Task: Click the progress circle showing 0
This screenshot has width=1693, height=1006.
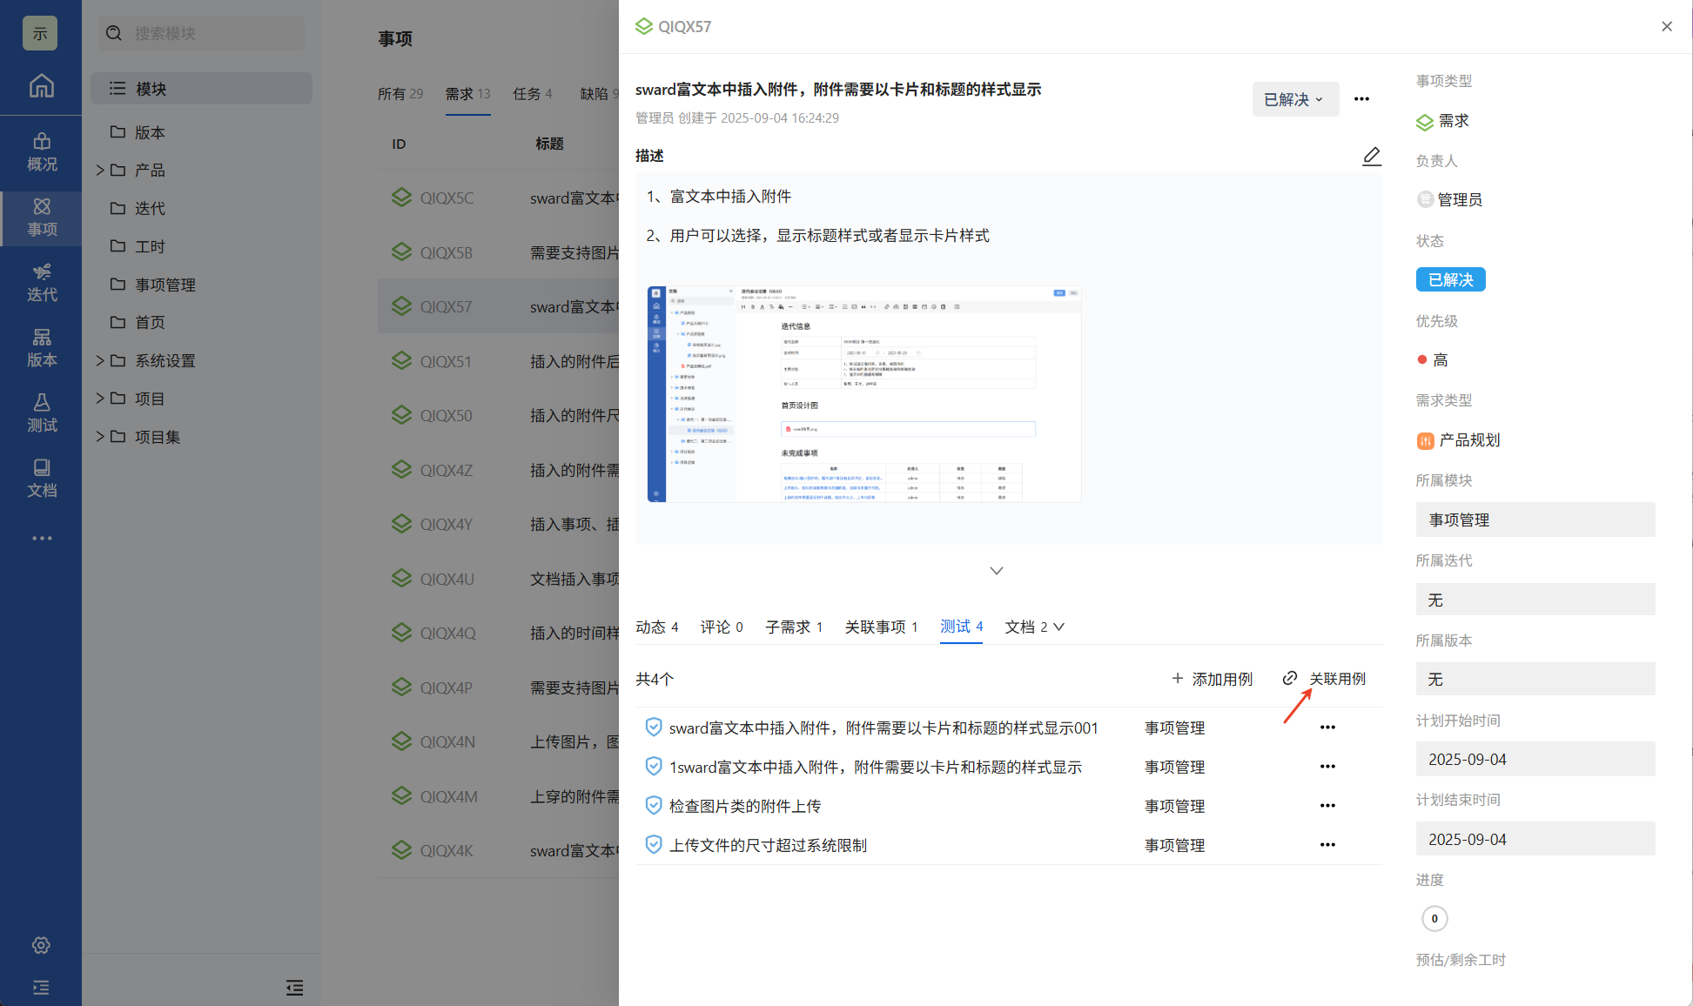Action: pos(1434,918)
